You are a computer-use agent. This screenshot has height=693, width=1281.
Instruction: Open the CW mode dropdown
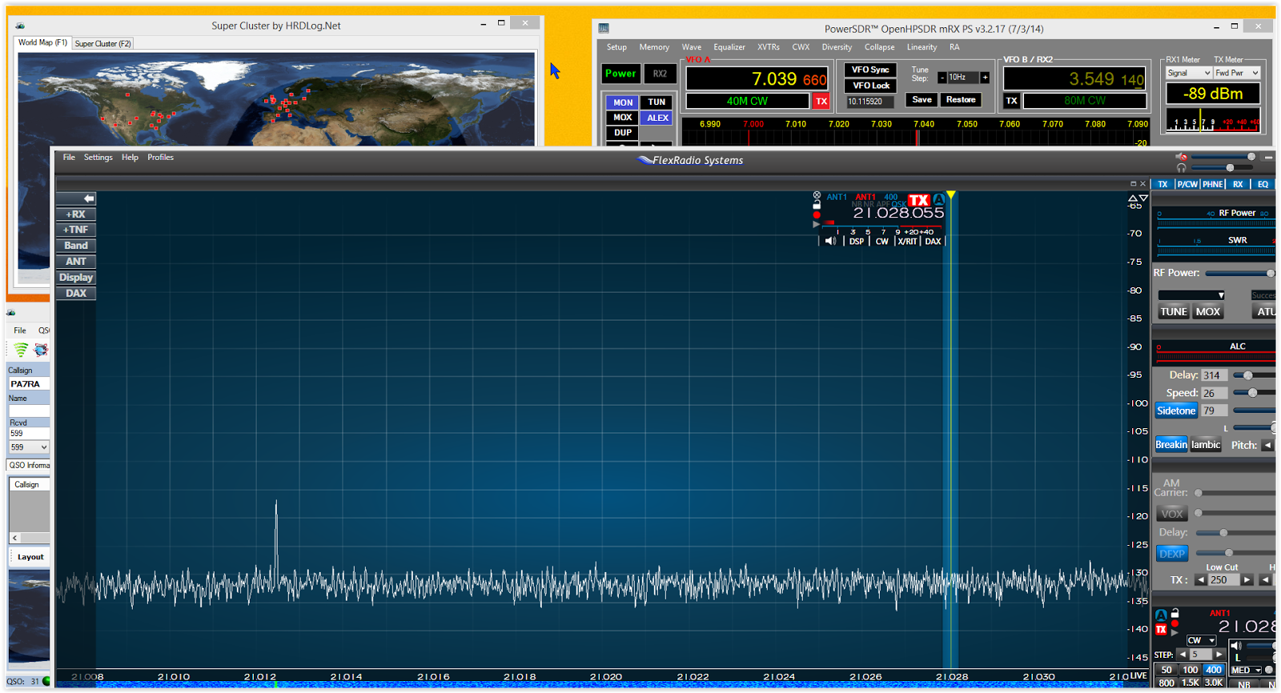(x=1201, y=640)
